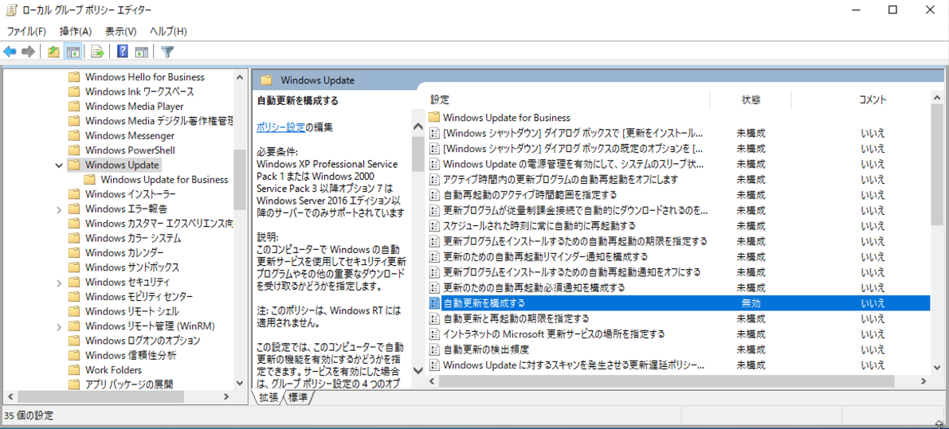This screenshot has height=429, width=949.
Task: Click the Windows Update for Business folder icon in settings list
Action: point(433,117)
